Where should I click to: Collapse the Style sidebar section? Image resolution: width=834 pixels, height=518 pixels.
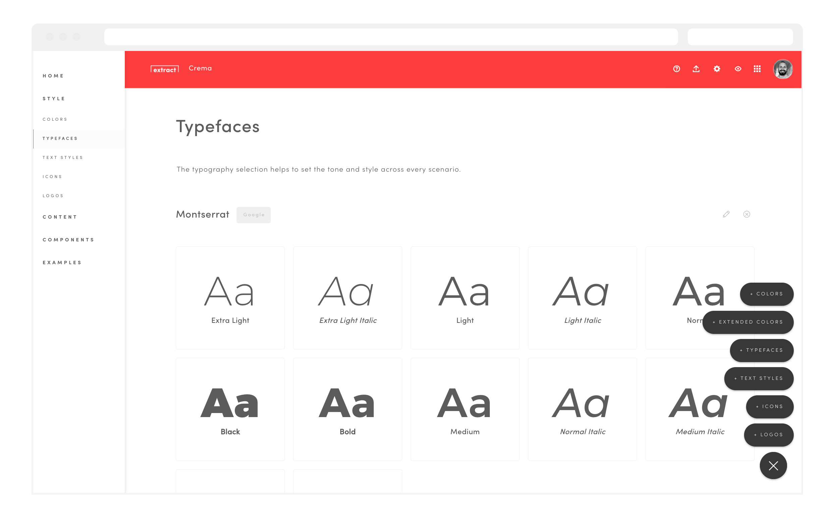pyautogui.click(x=54, y=99)
